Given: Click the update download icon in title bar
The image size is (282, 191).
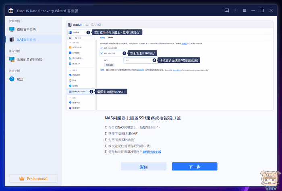Looking at the screenshot, I should coord(235,10).
